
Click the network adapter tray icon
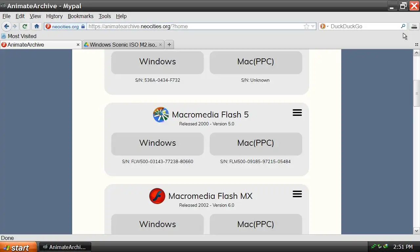pyautogui.click(x=380, y=246)
